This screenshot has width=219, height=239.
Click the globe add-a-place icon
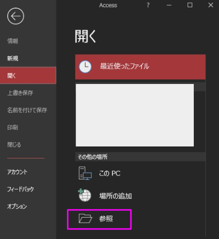[85, 195]
